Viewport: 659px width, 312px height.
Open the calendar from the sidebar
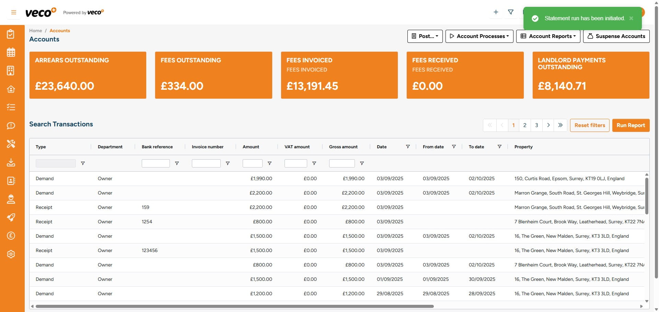(x=11, y=52)
